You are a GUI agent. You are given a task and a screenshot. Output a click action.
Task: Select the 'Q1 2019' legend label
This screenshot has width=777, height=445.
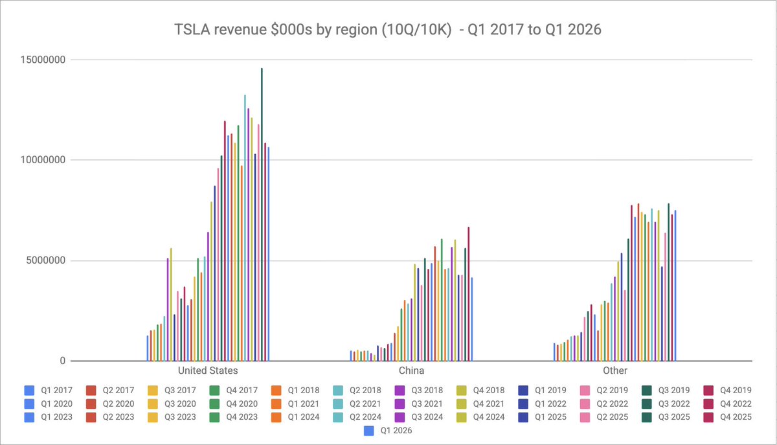click(551, 391)
